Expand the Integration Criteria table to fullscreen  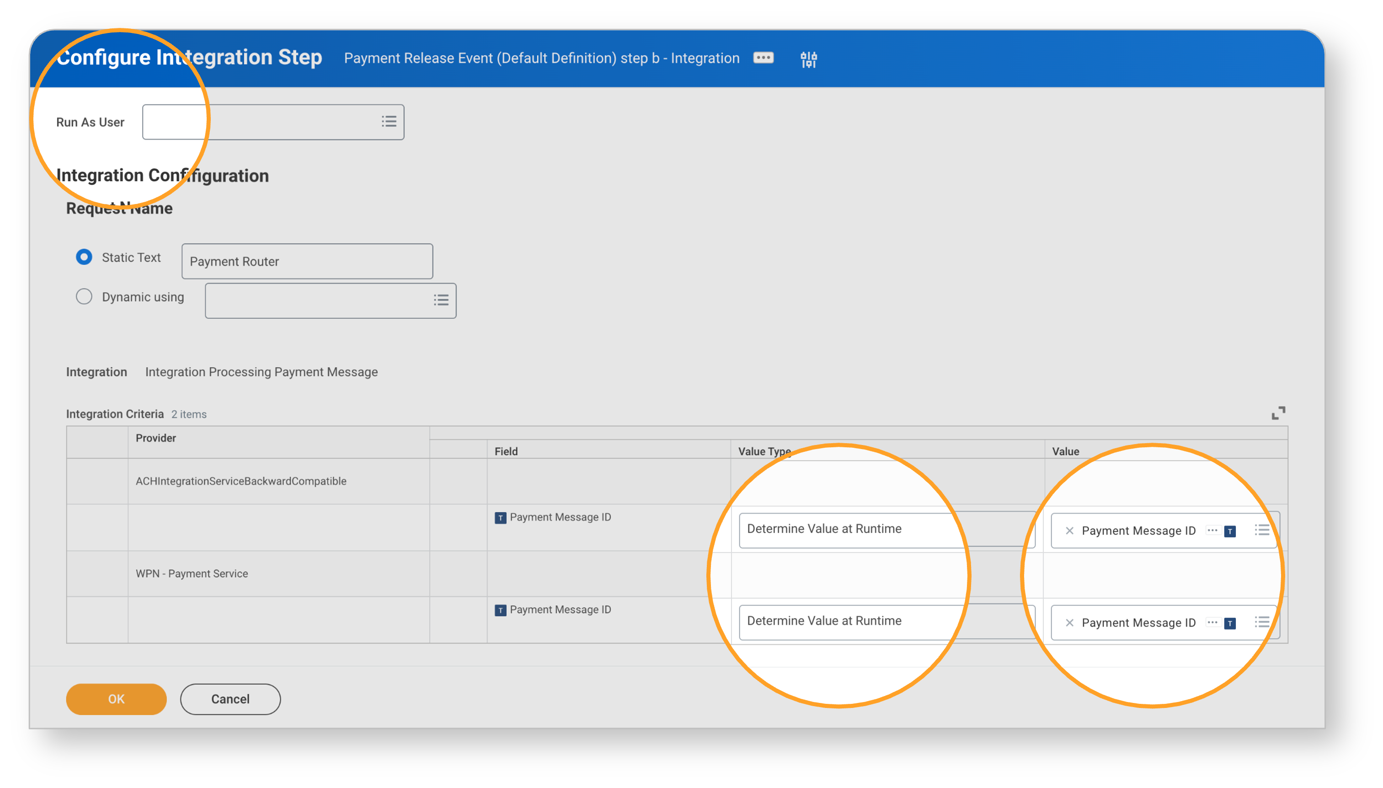point(1278,413)
